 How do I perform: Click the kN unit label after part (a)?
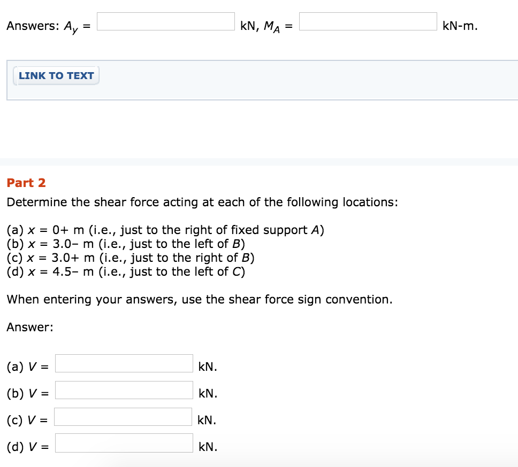coord(207,367)
